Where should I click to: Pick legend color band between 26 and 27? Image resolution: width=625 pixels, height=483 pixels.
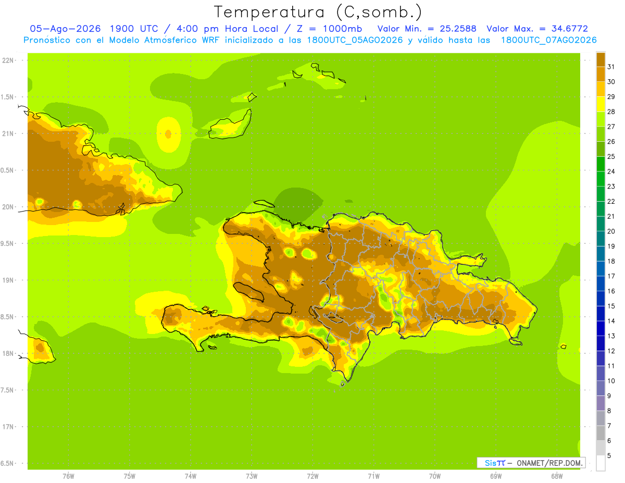[601, 134]
